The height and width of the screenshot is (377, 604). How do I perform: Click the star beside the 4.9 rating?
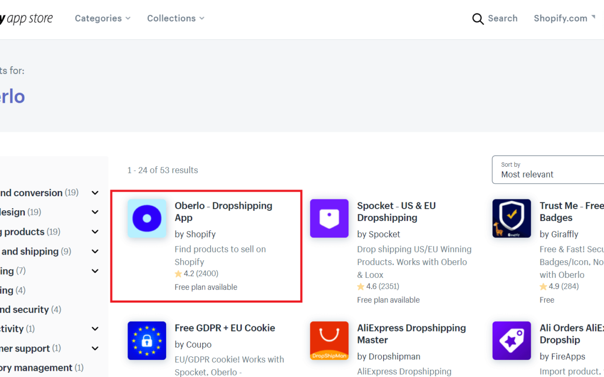pyautogui.click(x=543, y=287)
